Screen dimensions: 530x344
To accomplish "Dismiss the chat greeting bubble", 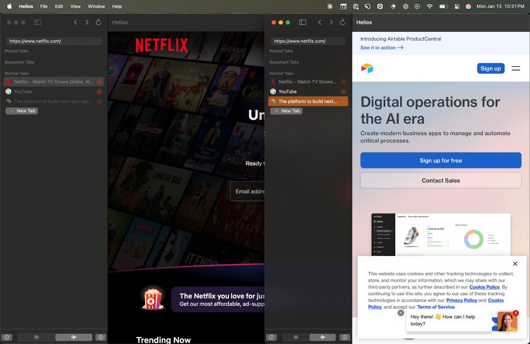I will pyautogui.click(x=401, y=313).
